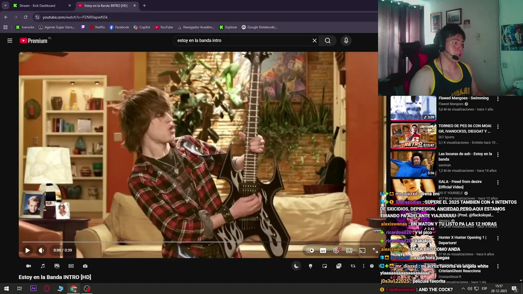Open the apps grid in bookmarks bar
This screenshot has width=523, height=294.
tap(5, 27)
